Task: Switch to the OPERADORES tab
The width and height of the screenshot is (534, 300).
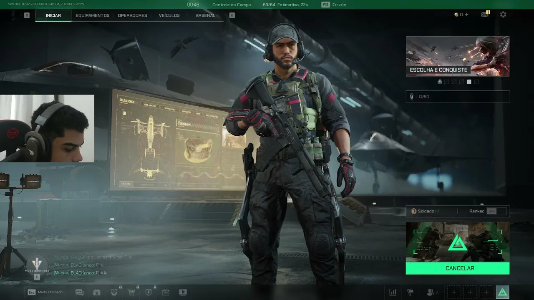Action: [x=132, y=15]
